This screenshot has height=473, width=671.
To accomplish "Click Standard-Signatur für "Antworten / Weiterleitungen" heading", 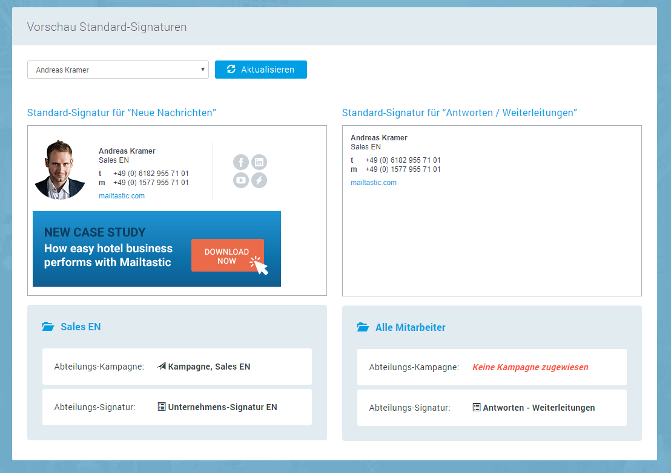I will pyautogui.click(x=460, y=113).
